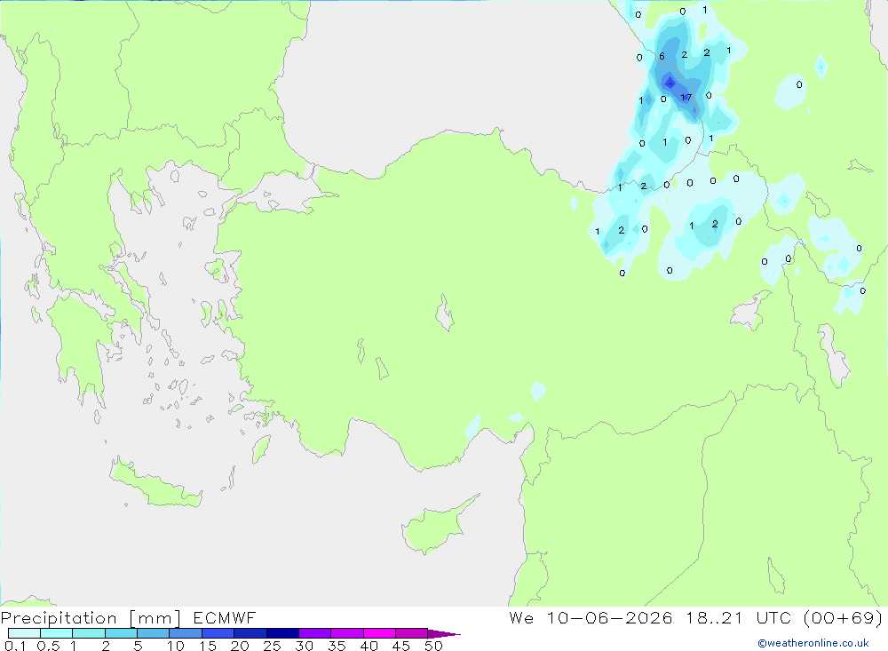
Task: Click the '[mm]' unit label
Action: (x=155, y=618)
